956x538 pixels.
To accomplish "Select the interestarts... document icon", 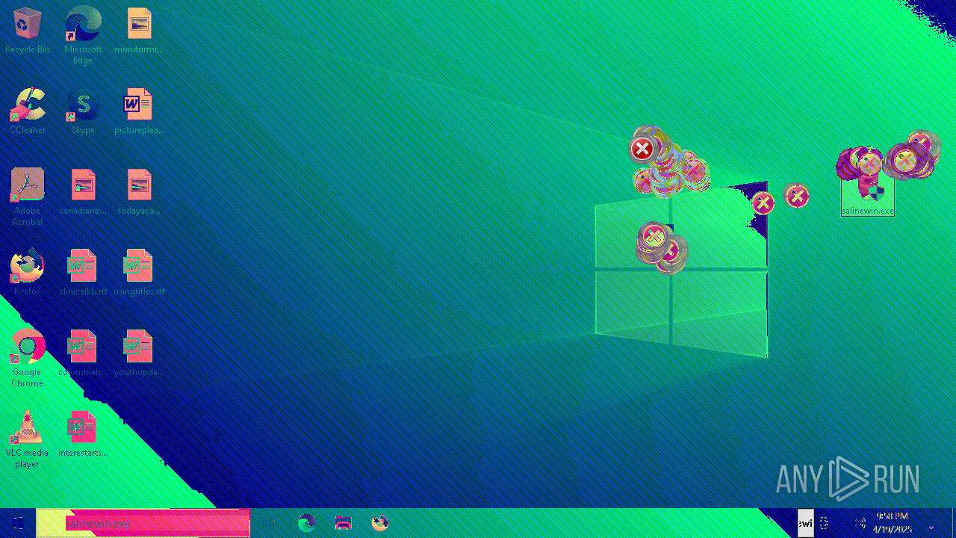I will [x=83, y=434].
